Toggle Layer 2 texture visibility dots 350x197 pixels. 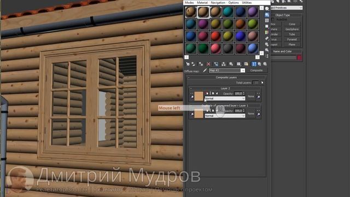tap(192, 93)
